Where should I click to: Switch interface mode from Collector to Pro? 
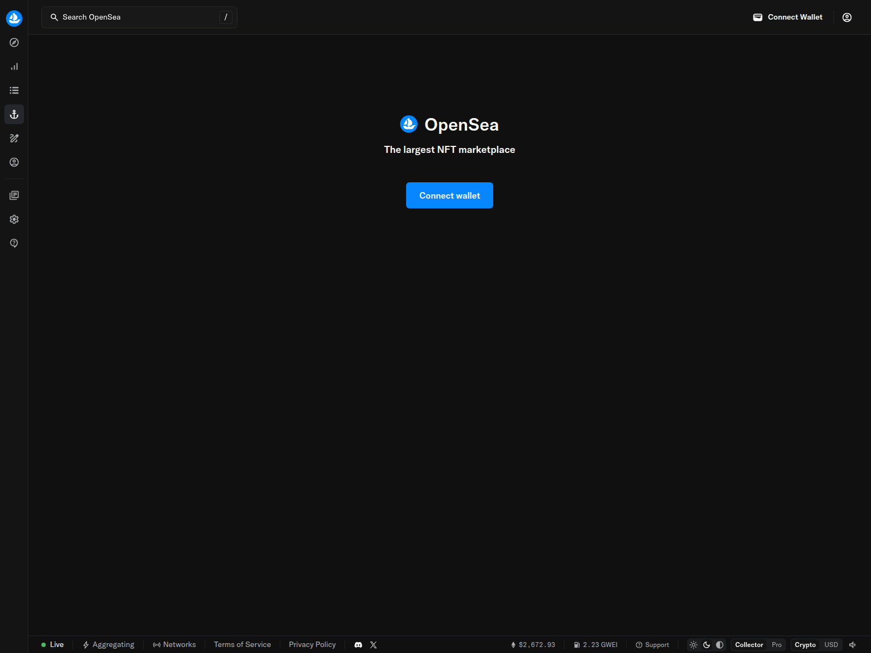tap(776, 644)
